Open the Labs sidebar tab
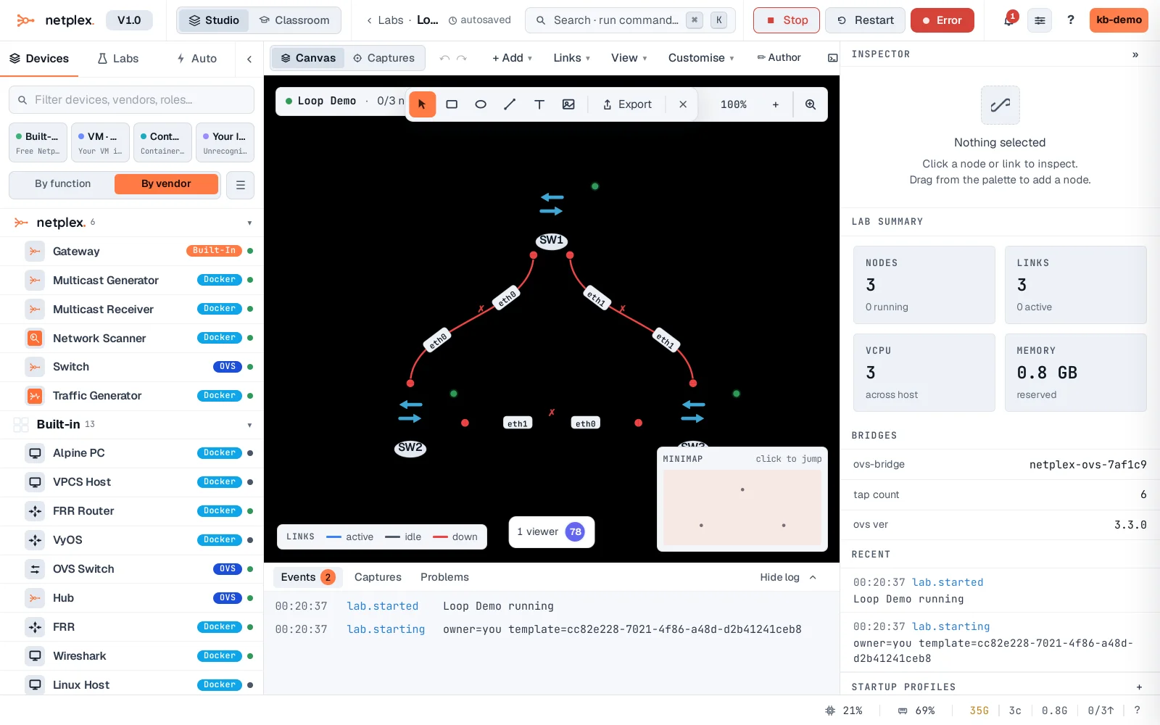1160x725 pixels. 118,59
